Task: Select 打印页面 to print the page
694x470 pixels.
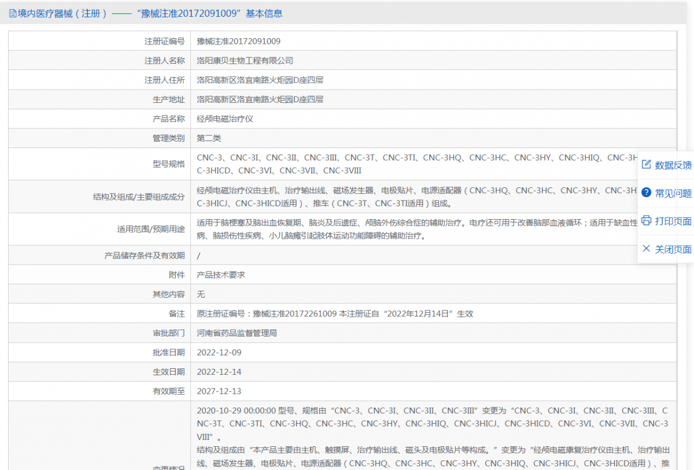Action: (x=674, y=220)
